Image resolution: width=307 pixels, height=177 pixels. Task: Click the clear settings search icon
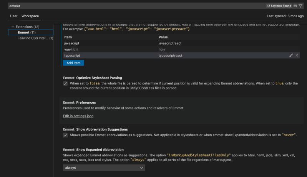point(295,6)
